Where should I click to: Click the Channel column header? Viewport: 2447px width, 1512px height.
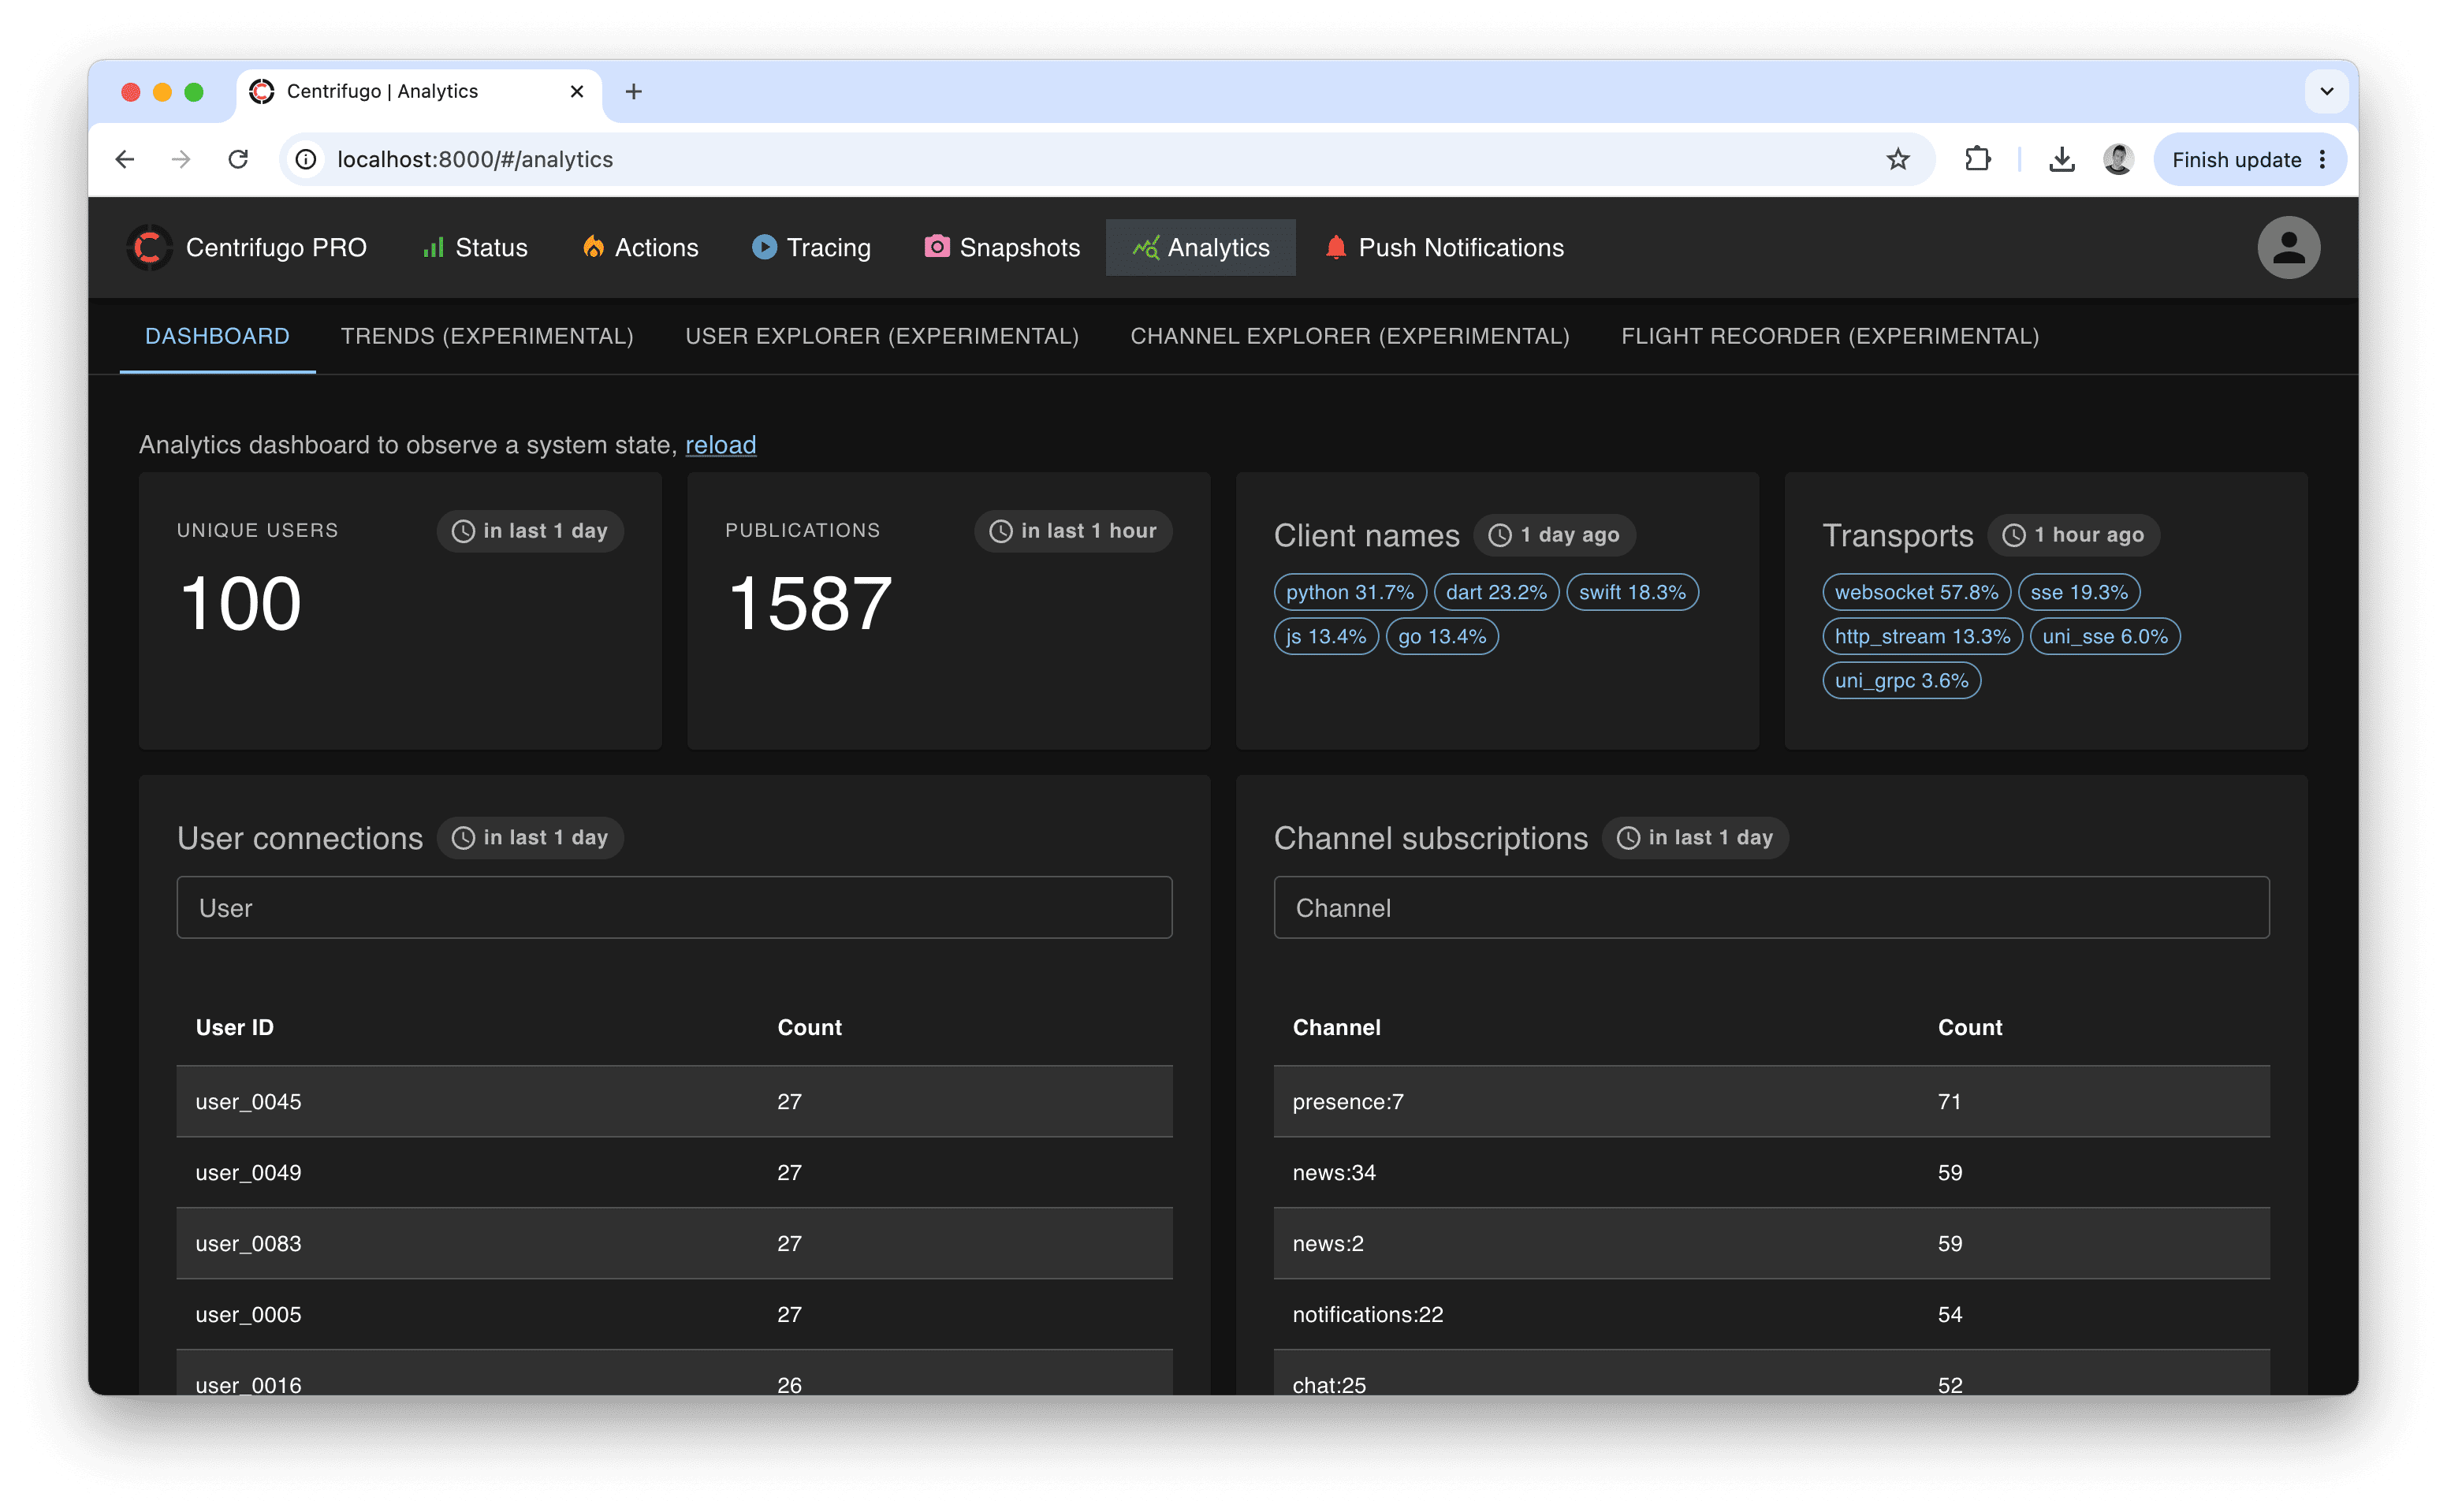[1336, 1027]
